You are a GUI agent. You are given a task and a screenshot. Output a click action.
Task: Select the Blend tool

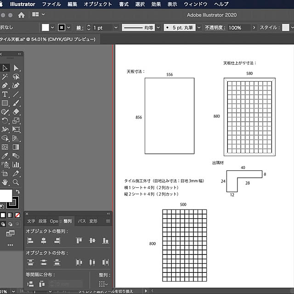(16, 156)
